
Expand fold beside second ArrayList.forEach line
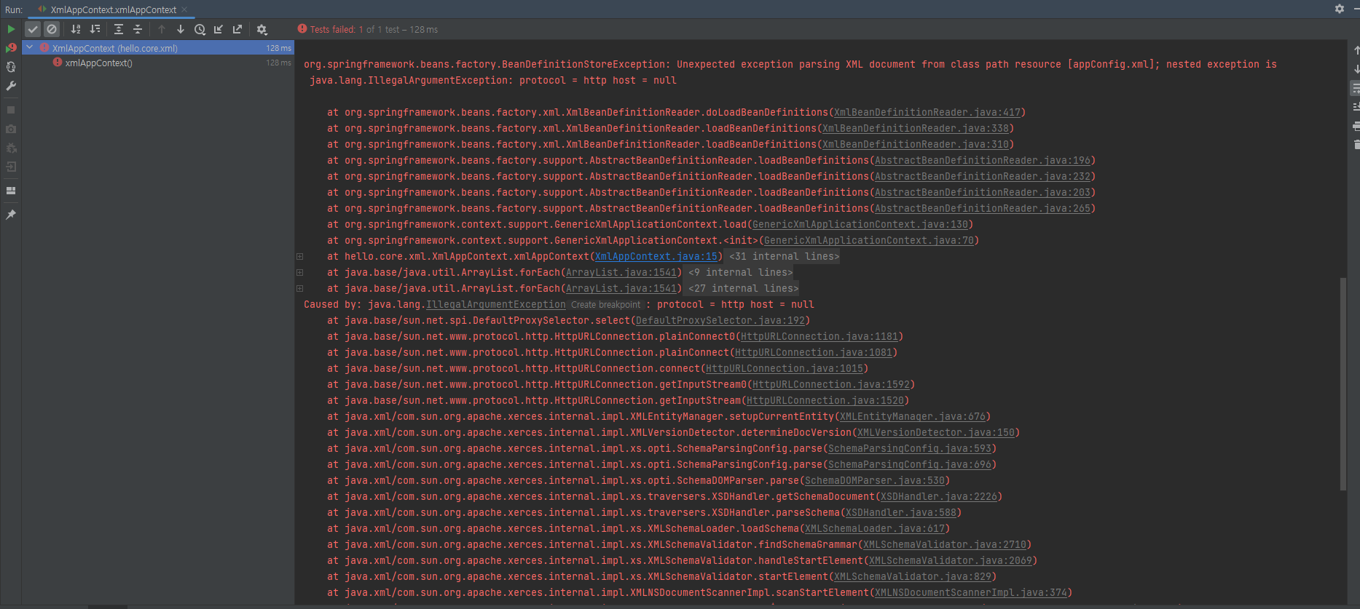[x=299, y=288]
